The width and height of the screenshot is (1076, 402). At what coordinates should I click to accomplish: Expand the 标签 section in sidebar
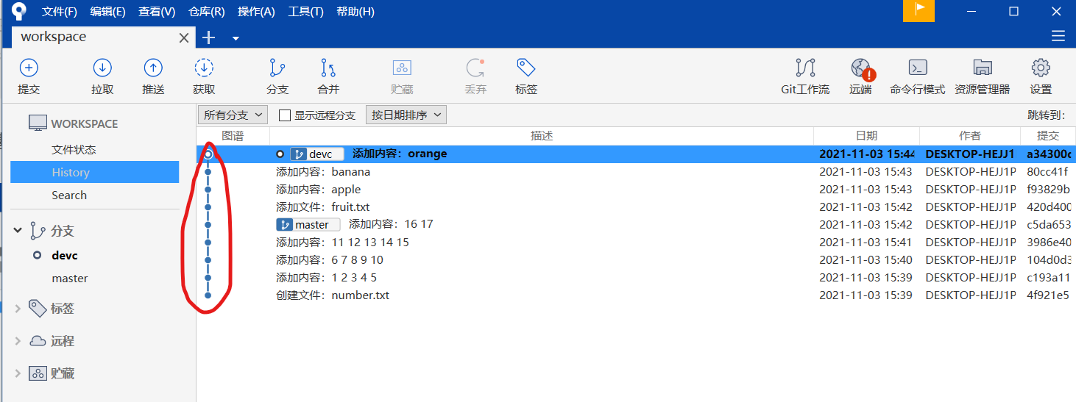(x=18, y=309)
